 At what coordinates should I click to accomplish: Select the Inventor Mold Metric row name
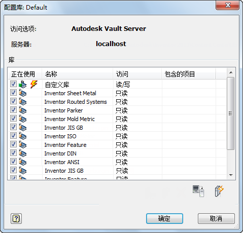click(70, 119)
